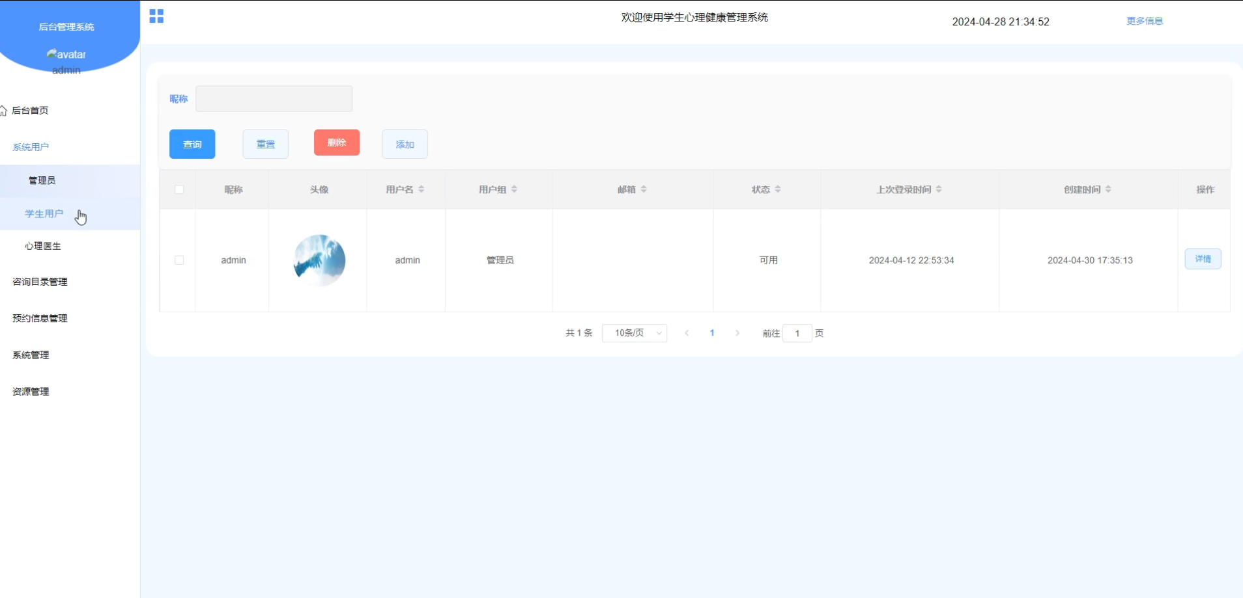1243x598 pixels.
Task: Expand the 系统管理 sidebar menu
Action: click(70, 355)
